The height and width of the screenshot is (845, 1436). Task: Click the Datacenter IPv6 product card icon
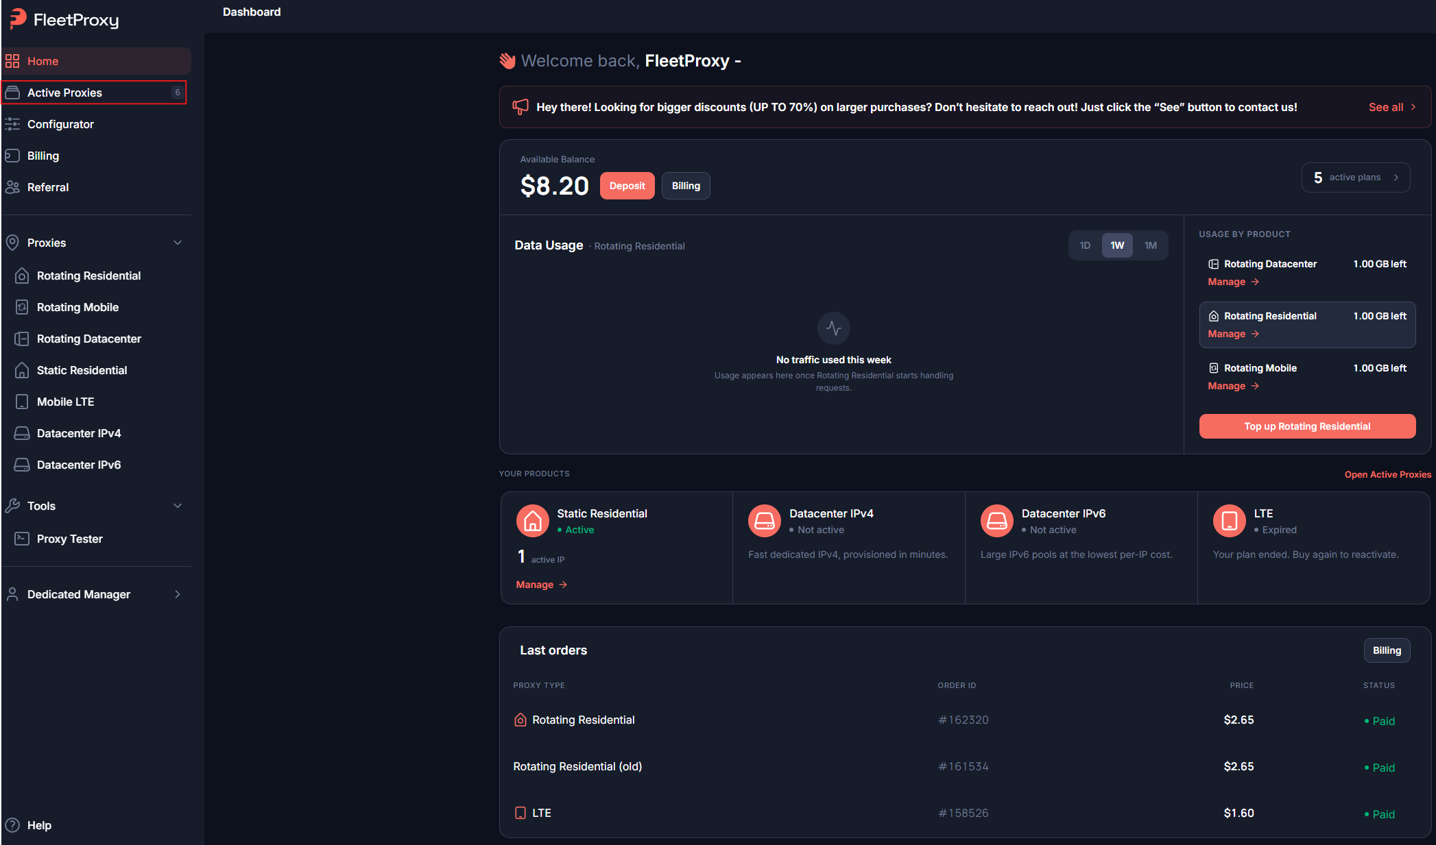(x=997, y=521)
